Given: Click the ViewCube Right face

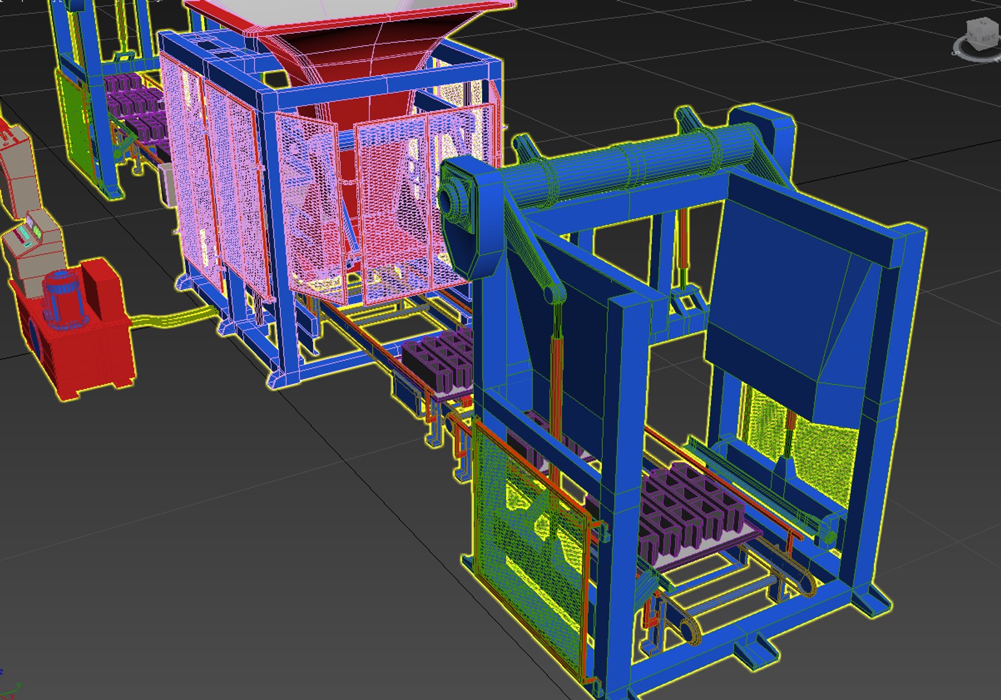Looking at the screenshot, I should [989, 38].
